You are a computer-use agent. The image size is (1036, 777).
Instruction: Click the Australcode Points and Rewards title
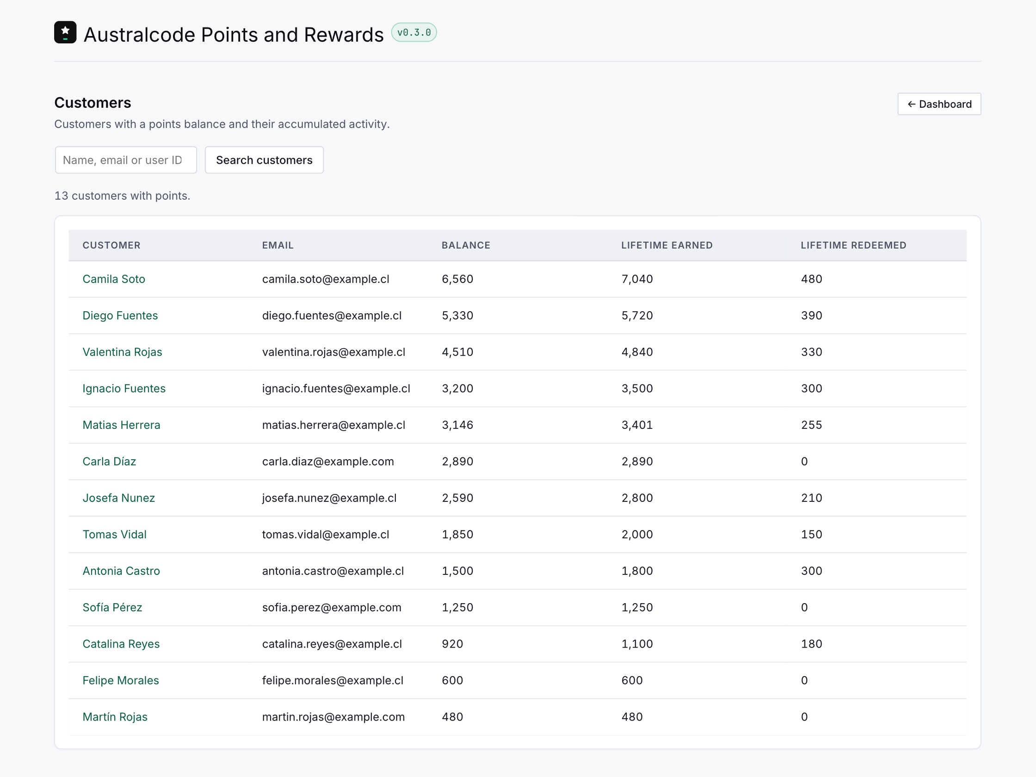(233, 35)
